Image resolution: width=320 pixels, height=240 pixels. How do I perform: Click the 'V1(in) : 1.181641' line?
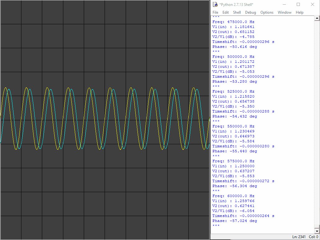233,27
